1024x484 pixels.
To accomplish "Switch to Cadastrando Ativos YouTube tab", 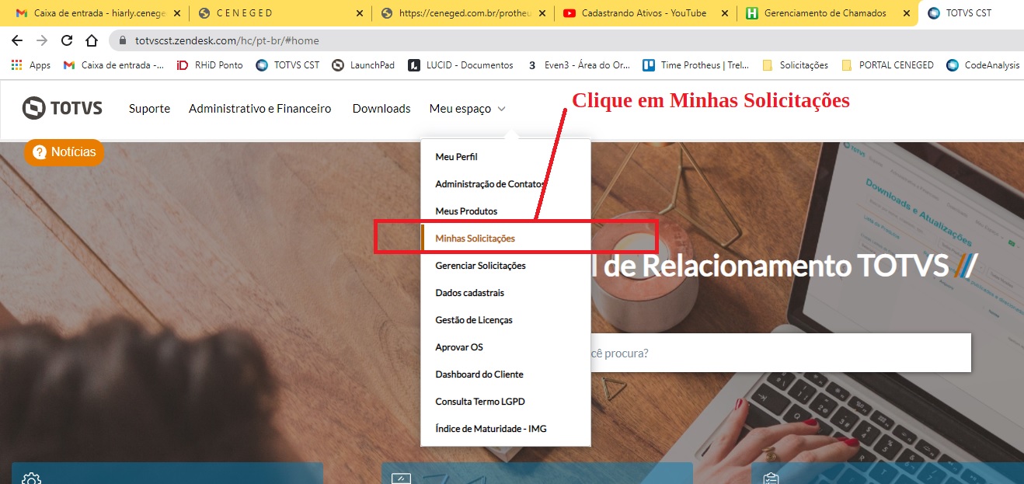I will (x=643, y=13).
